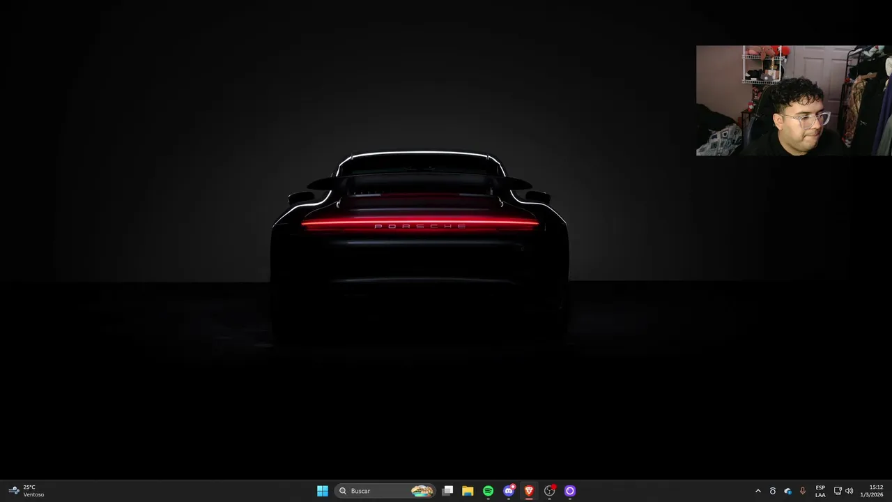
Task: Open the volume control speaker icon
Action: coord(849,491)
